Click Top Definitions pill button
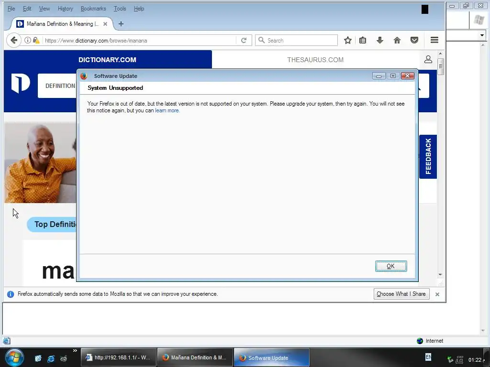The width and height of the screenshot is (490, 367). click(52, 225)
